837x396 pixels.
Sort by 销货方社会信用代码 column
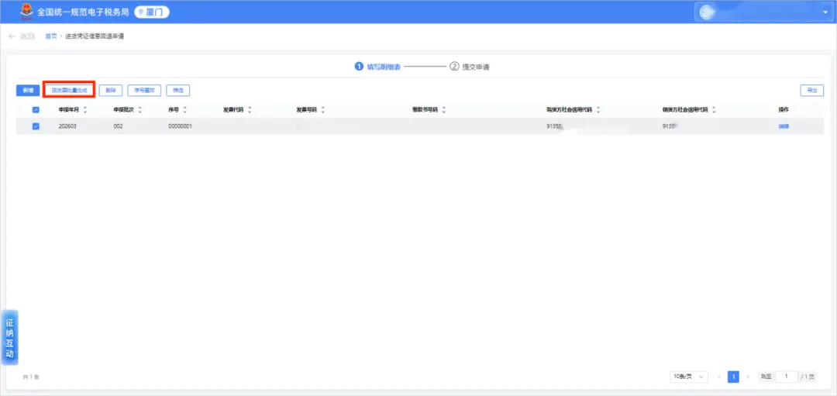coord(714,110)
